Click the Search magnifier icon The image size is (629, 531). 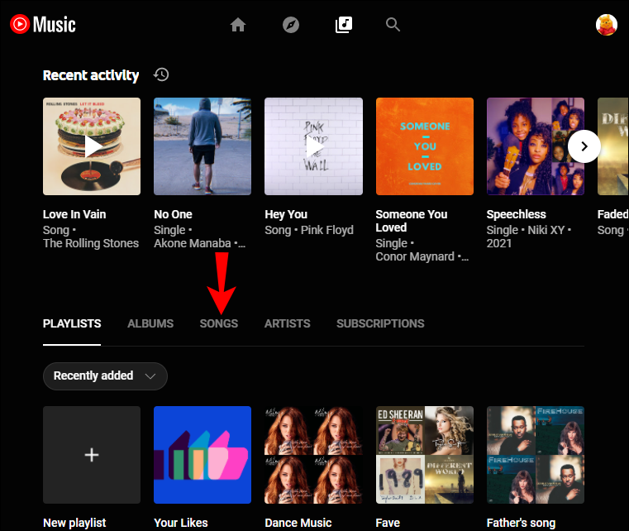point(393,25)
